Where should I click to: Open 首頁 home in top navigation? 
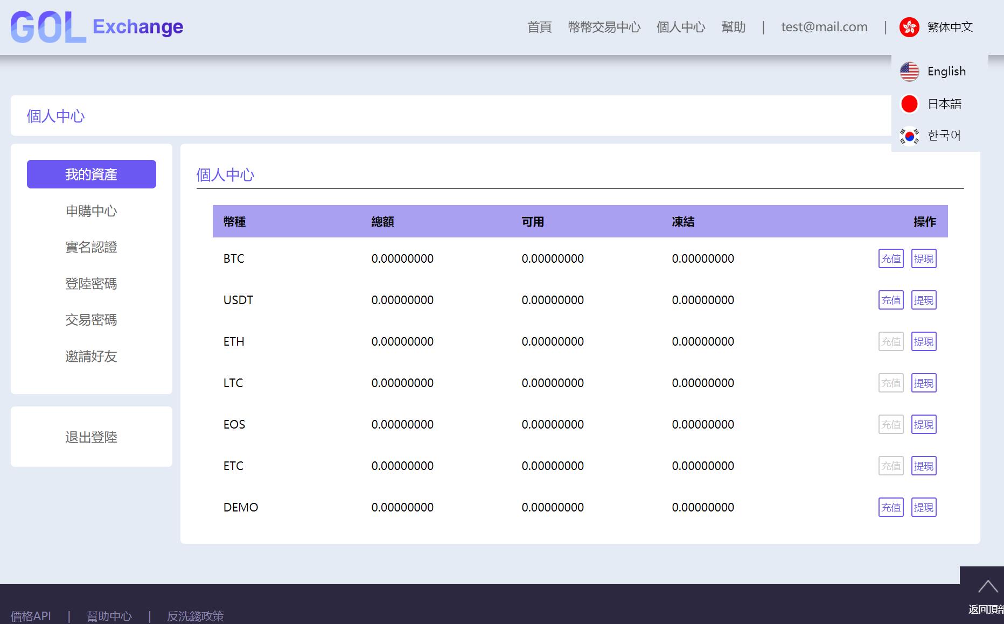click(x=539, y=27)
